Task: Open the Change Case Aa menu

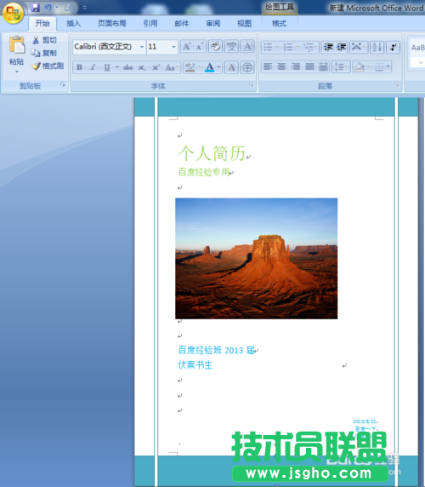Action: pyautogui.click(x=172, y=67)
